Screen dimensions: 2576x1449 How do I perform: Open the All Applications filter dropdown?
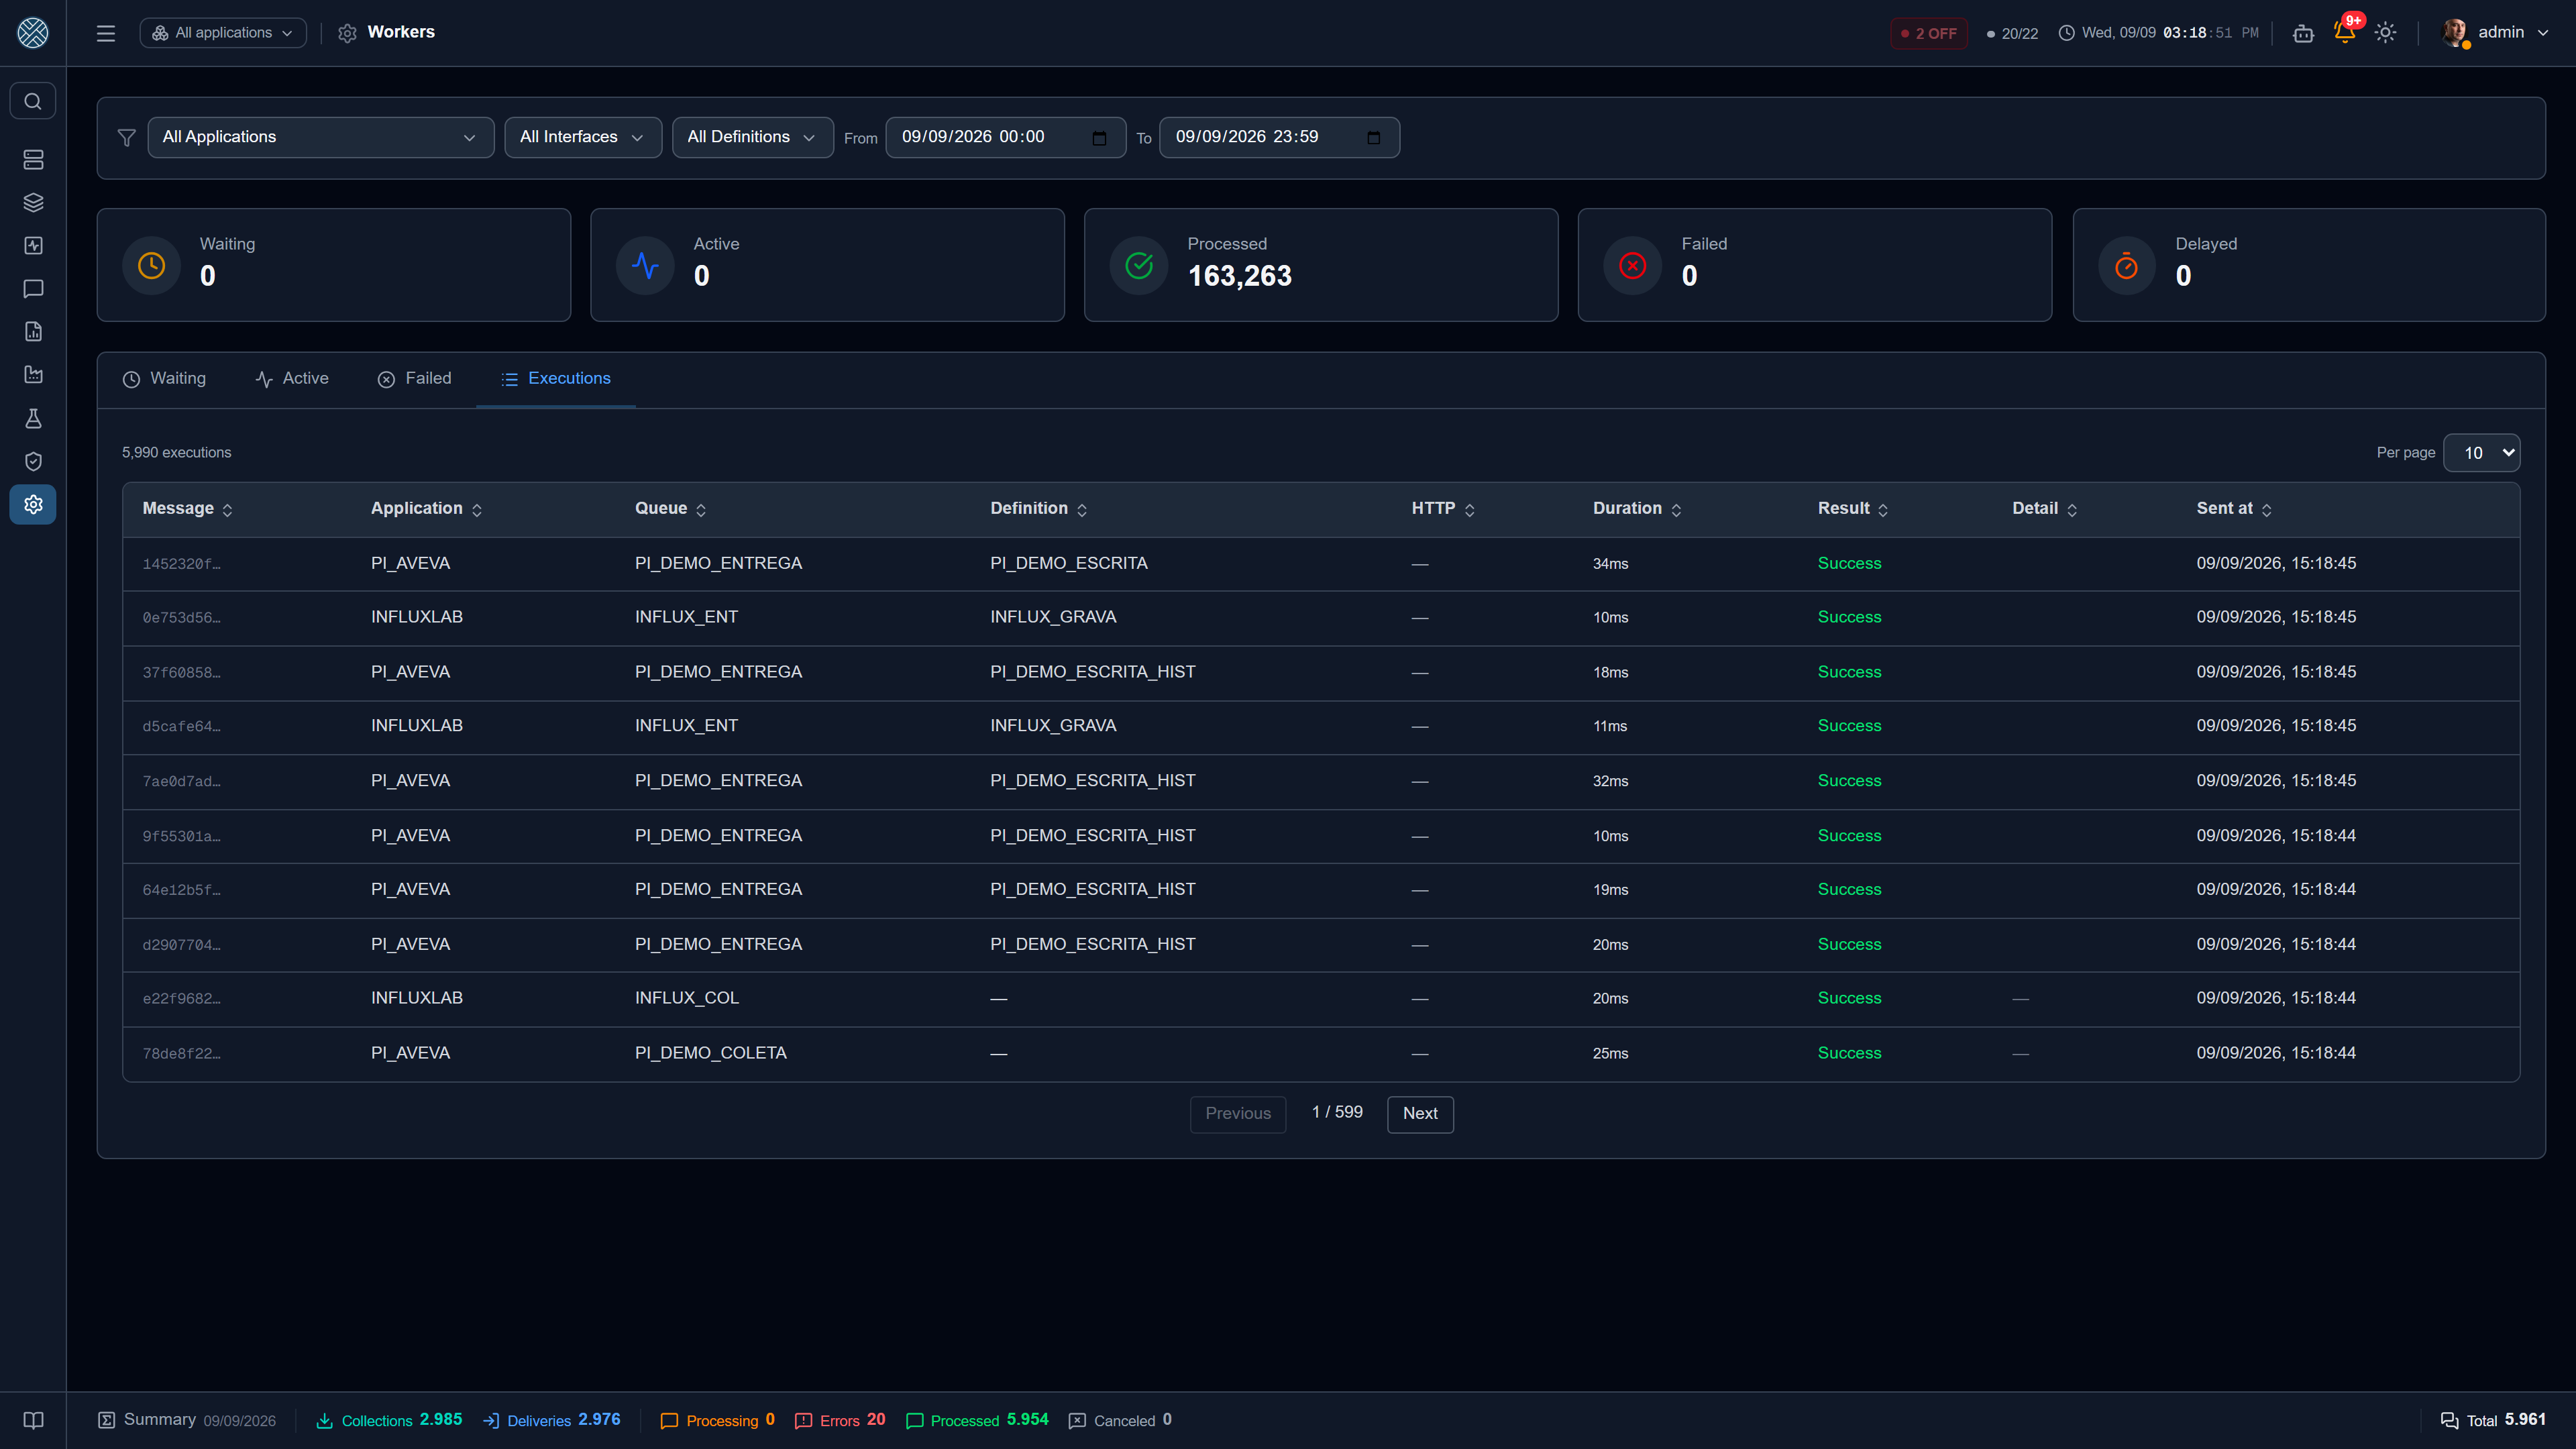coord(320,137)
